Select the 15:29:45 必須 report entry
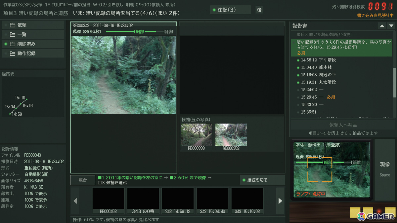The height and width of the screenshot is (223, 397). (x=343, y=97)
